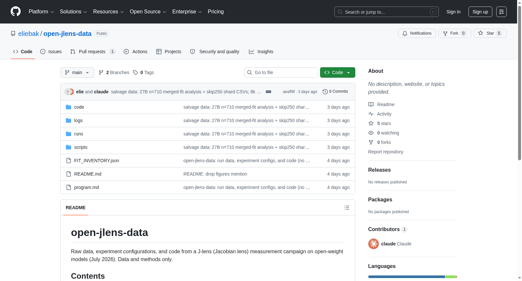
Task: Click the green language bar segment
Action: [451, 277]
